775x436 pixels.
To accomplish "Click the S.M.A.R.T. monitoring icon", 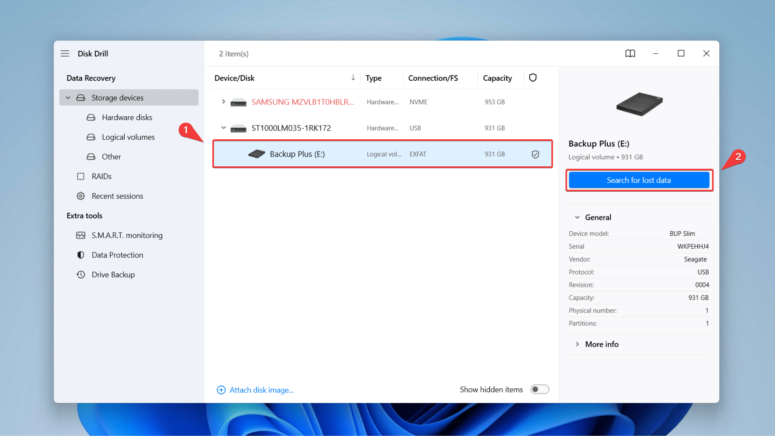I will click(81, 235).
